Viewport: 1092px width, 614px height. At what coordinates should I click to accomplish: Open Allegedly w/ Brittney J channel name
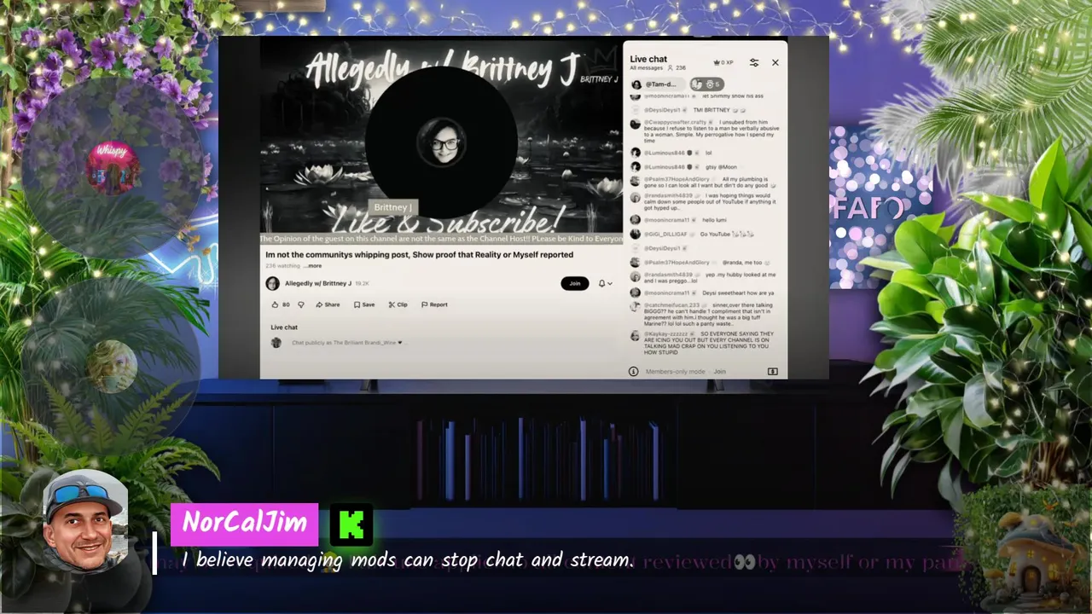pos(318,283)
